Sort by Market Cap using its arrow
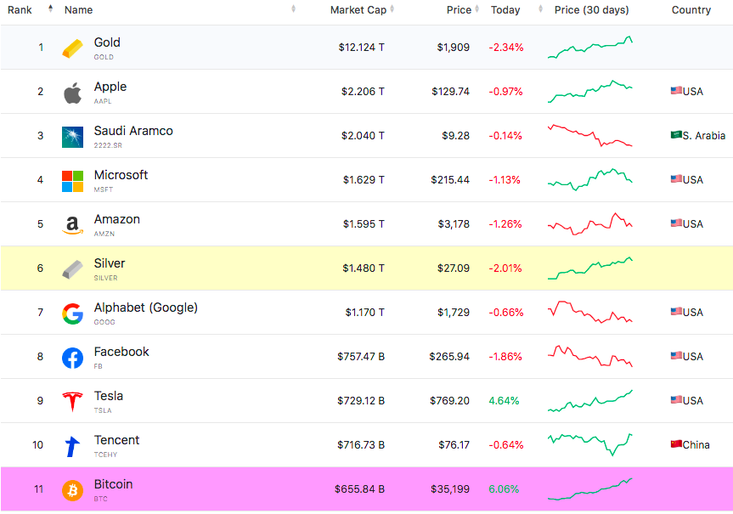 392,8
